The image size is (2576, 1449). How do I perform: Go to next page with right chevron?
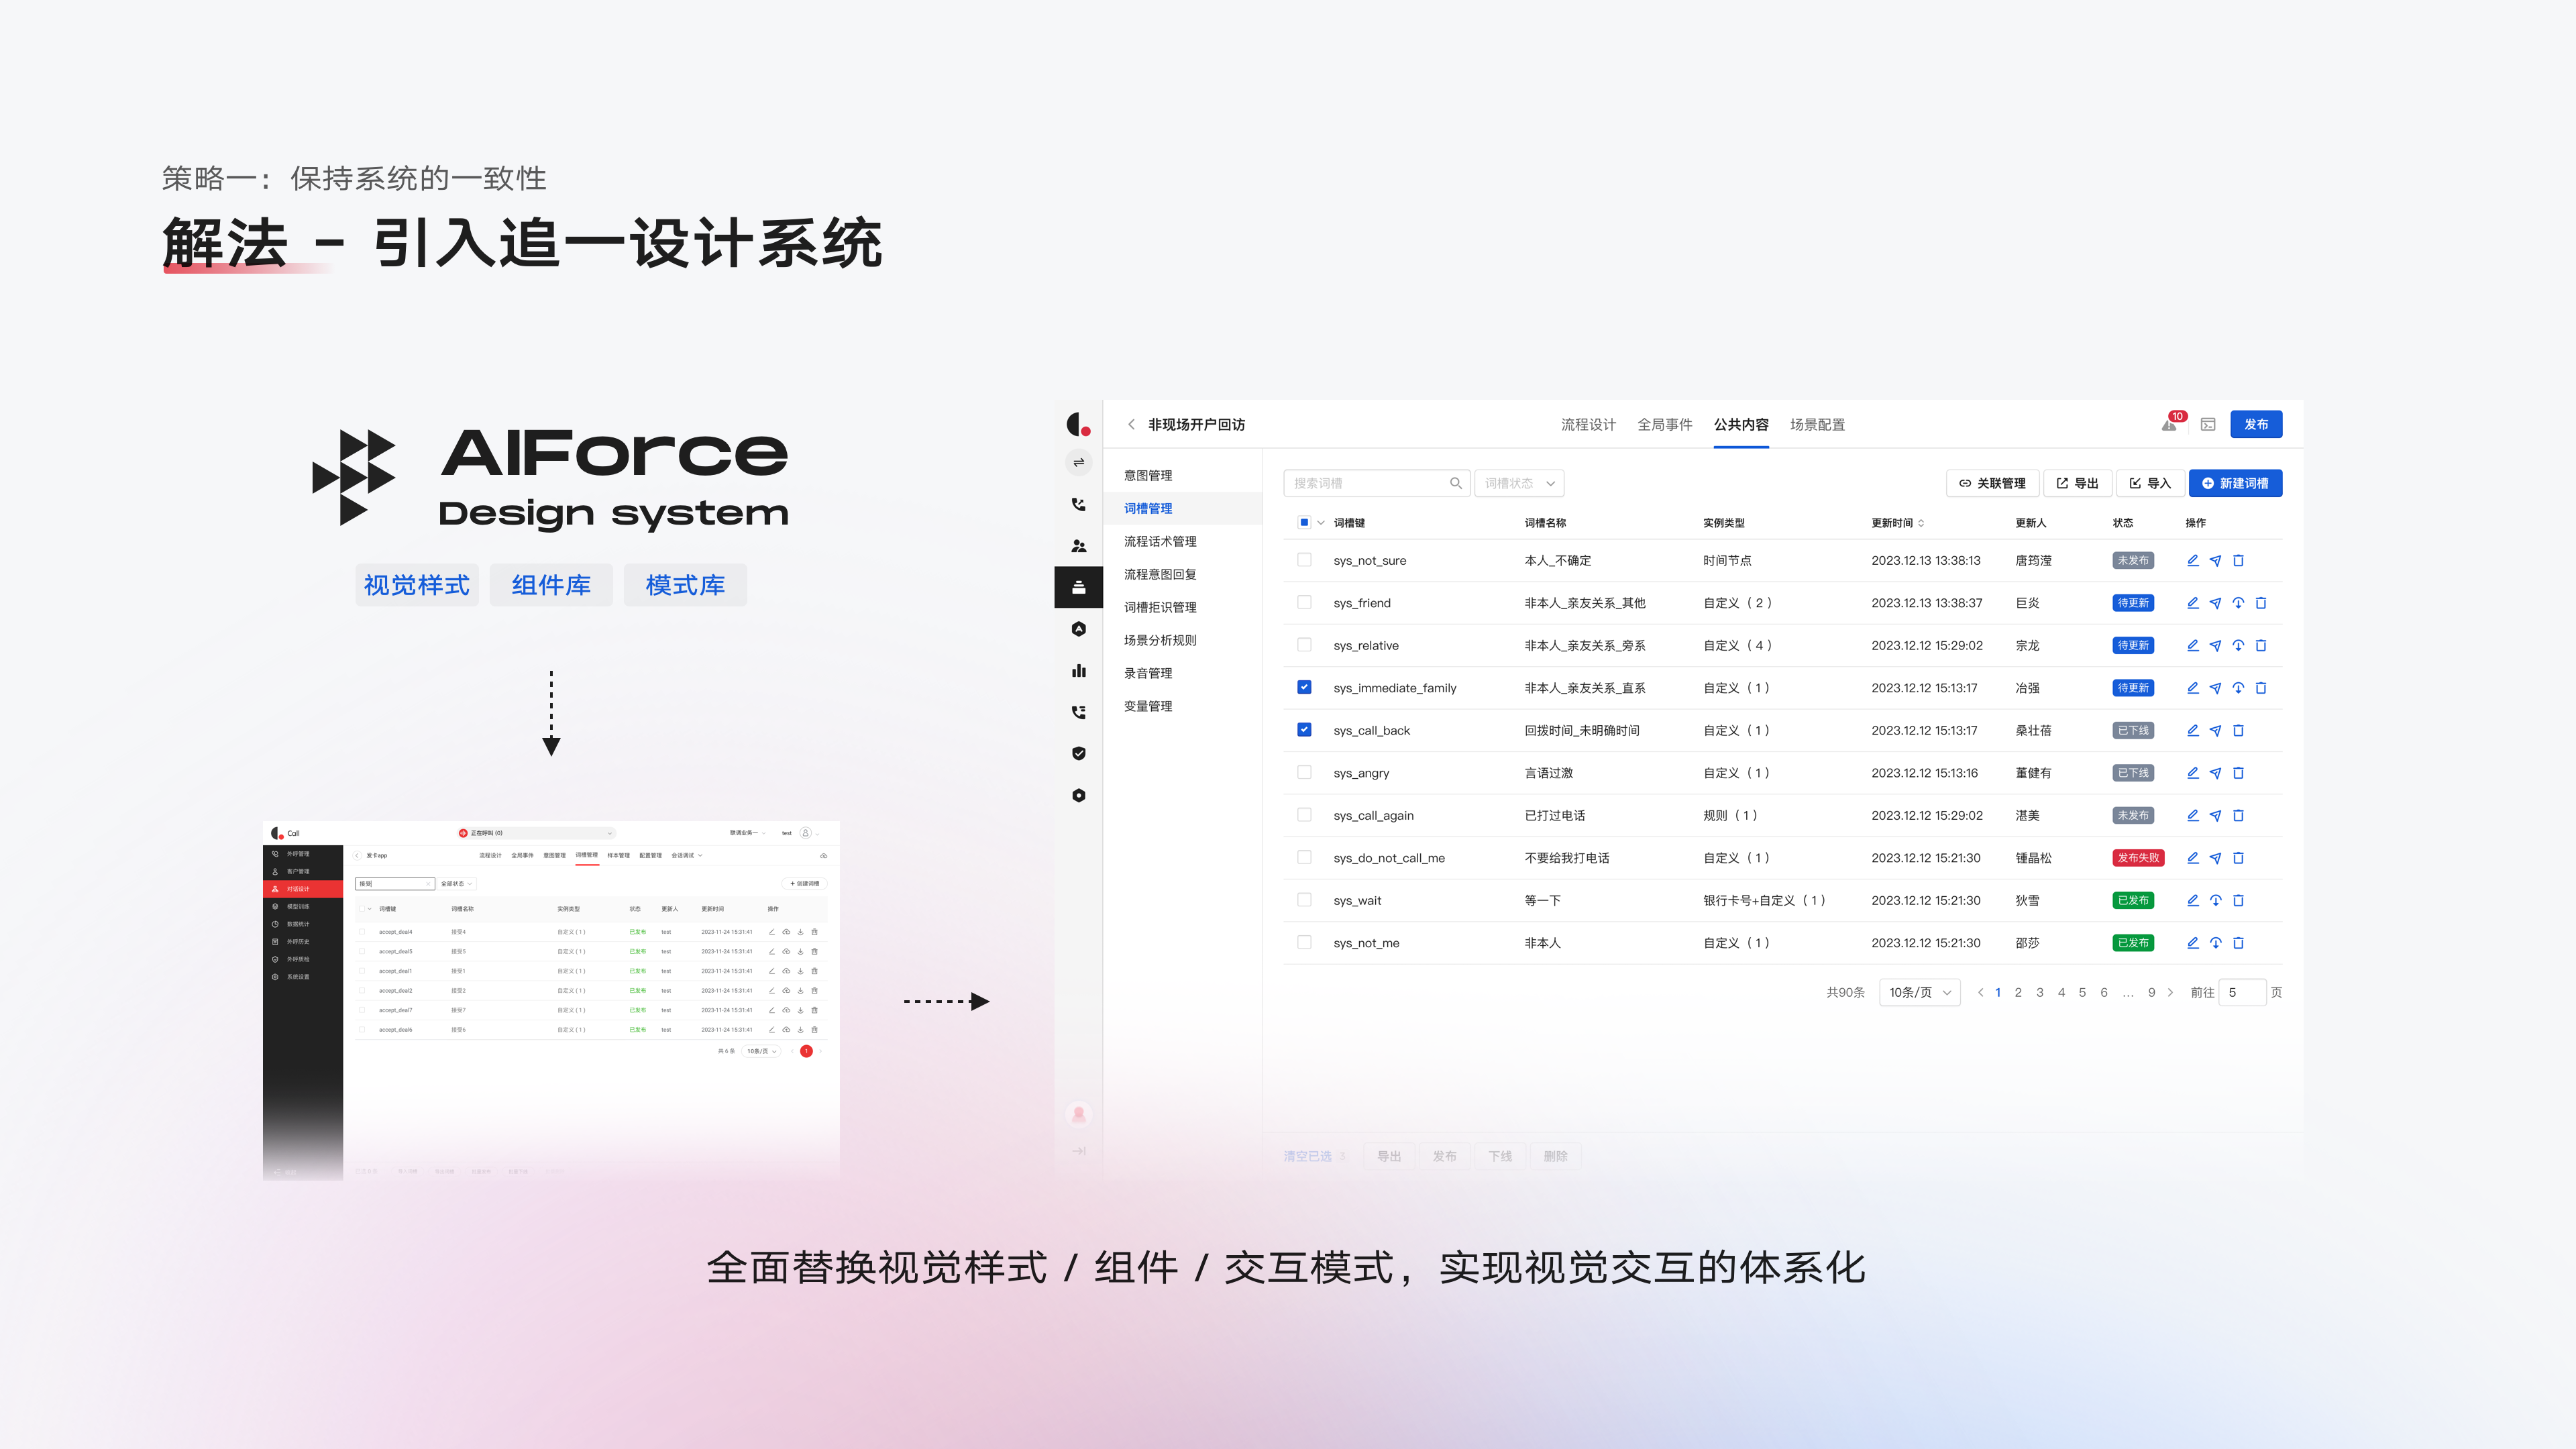2170,992
